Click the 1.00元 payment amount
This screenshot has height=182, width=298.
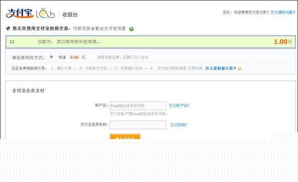[x=283, y=42]
